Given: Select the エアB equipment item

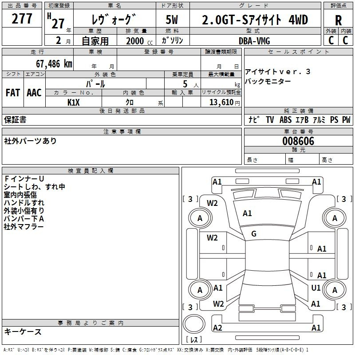Looking at the screenshot, I should (x=302, y=119).
